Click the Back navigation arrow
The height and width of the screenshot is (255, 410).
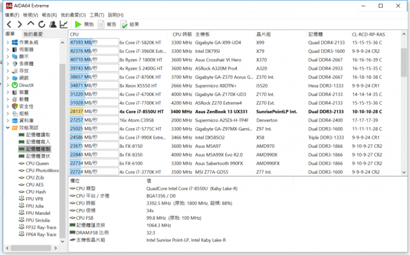click(x=9, y=24)
